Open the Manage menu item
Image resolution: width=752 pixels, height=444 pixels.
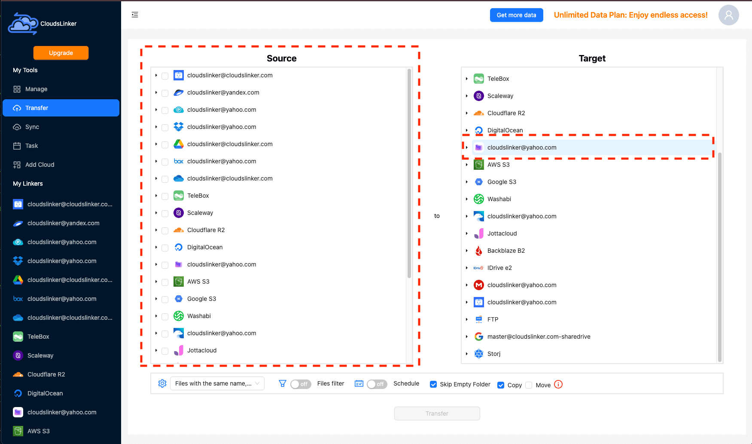pos(61,89)
